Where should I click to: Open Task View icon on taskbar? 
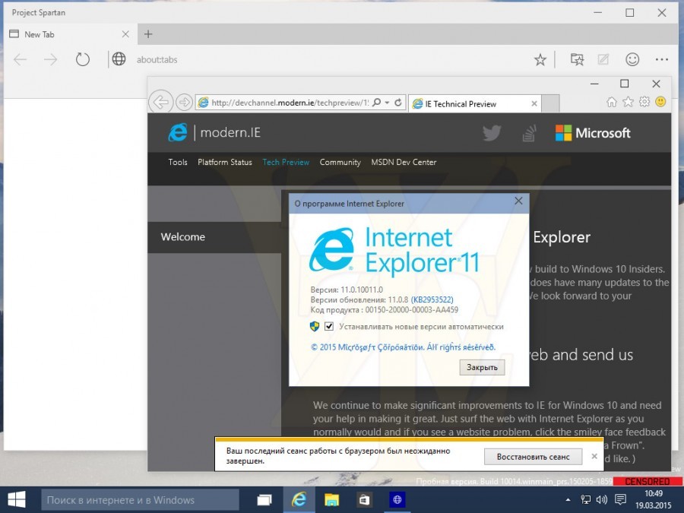pyautogui.click(x=264, y=500)
